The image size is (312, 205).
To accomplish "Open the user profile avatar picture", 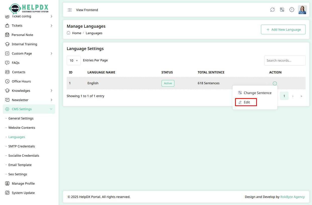I will tap(302, 10).
